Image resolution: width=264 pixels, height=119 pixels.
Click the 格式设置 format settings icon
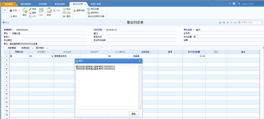89,9
